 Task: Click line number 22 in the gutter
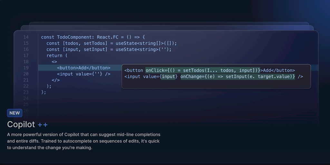point(26,86)
